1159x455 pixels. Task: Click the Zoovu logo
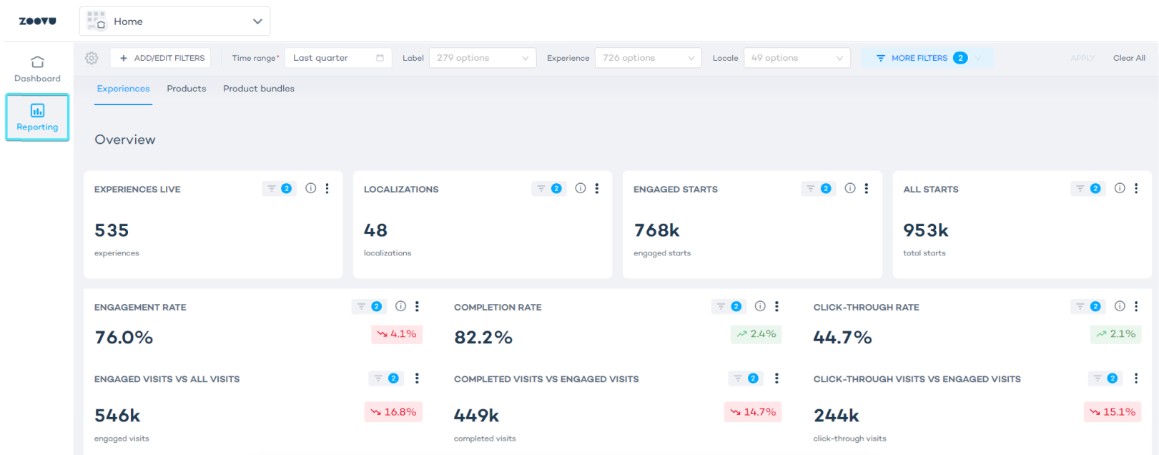click(x=37, y=21)
